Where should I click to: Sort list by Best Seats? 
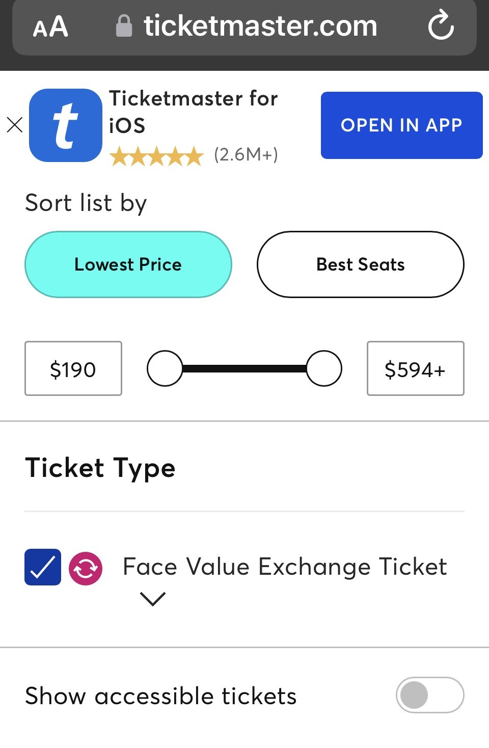point(361,264)
